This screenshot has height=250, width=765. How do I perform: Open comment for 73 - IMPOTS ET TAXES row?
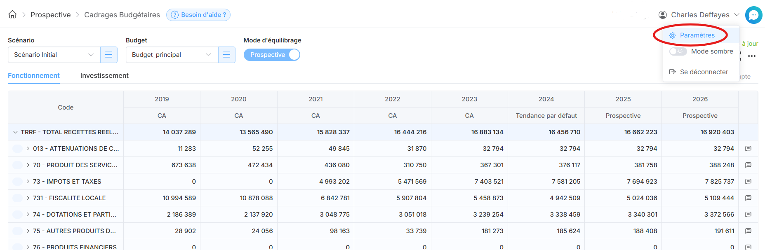(748, 182)
